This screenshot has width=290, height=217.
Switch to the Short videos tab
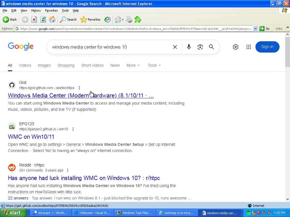click(92, 65)
